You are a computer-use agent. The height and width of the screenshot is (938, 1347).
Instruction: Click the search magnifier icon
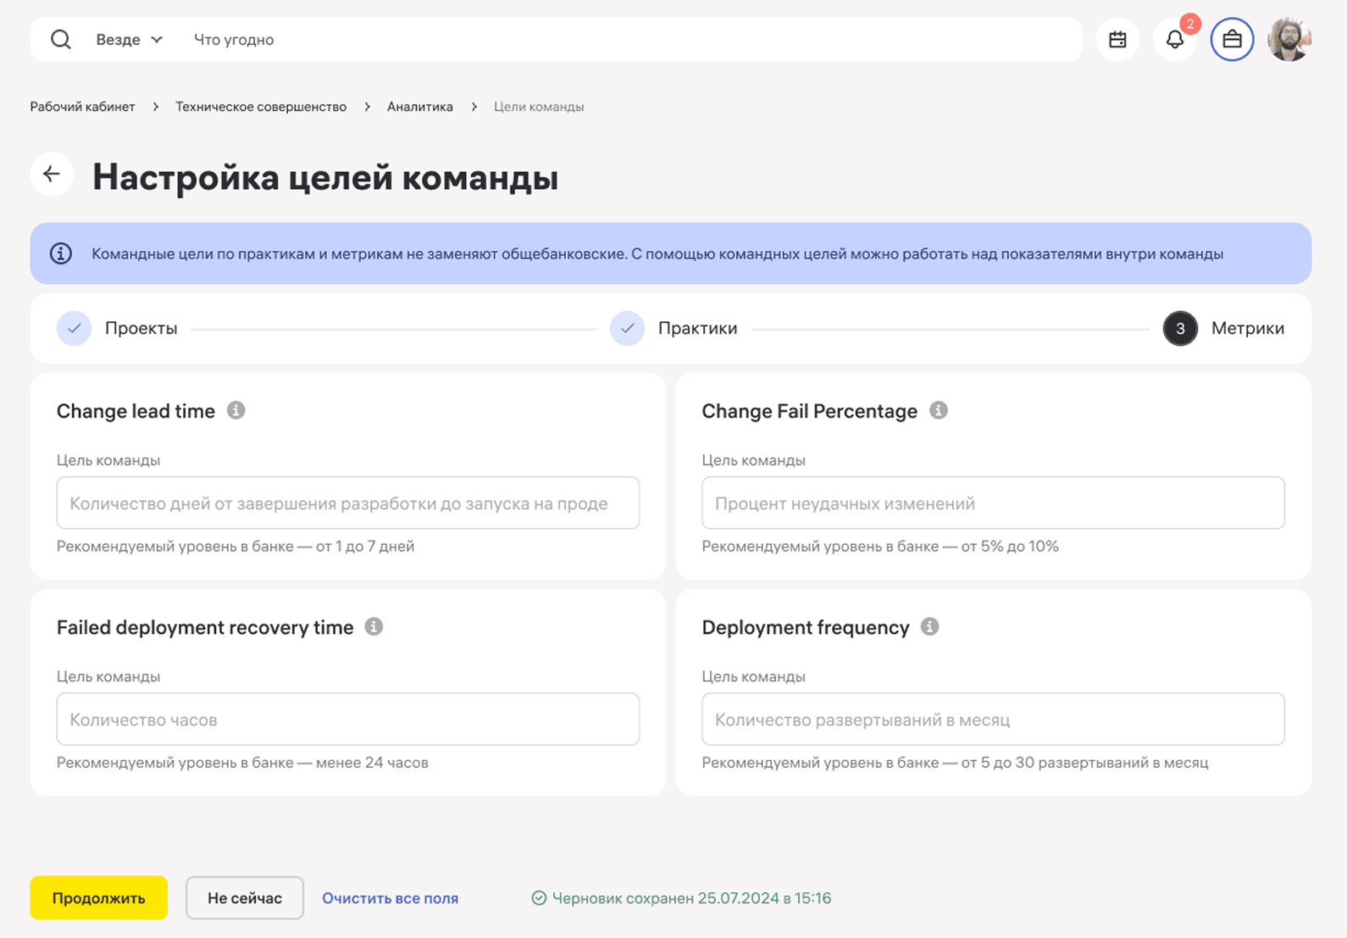point(60,40)
